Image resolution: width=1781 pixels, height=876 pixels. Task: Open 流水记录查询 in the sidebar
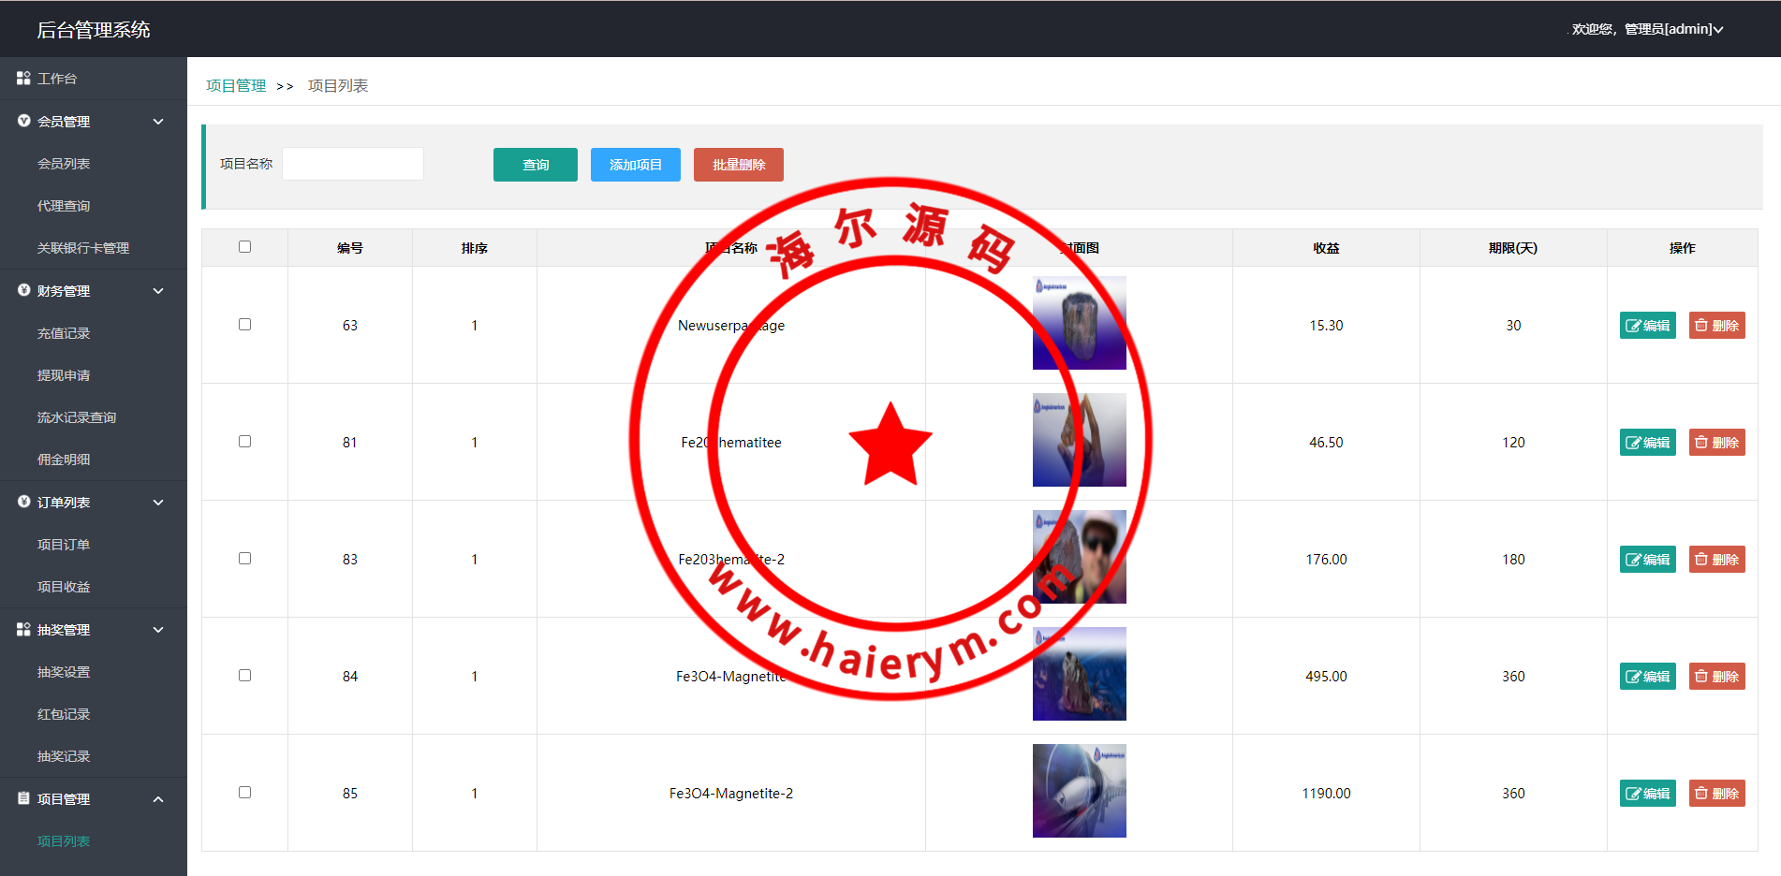coord(77,417)
